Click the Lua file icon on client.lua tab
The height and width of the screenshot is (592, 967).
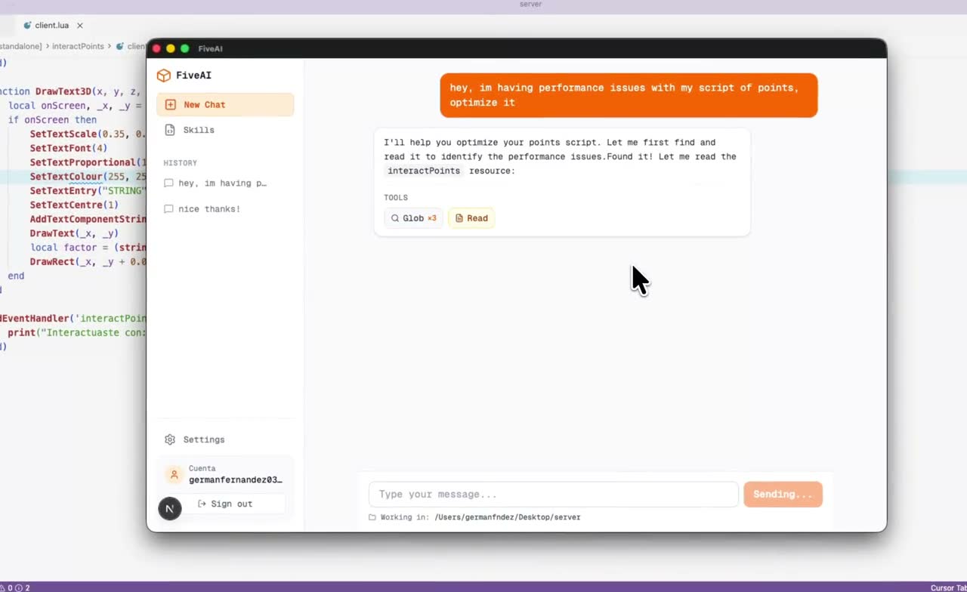(28, 25)
